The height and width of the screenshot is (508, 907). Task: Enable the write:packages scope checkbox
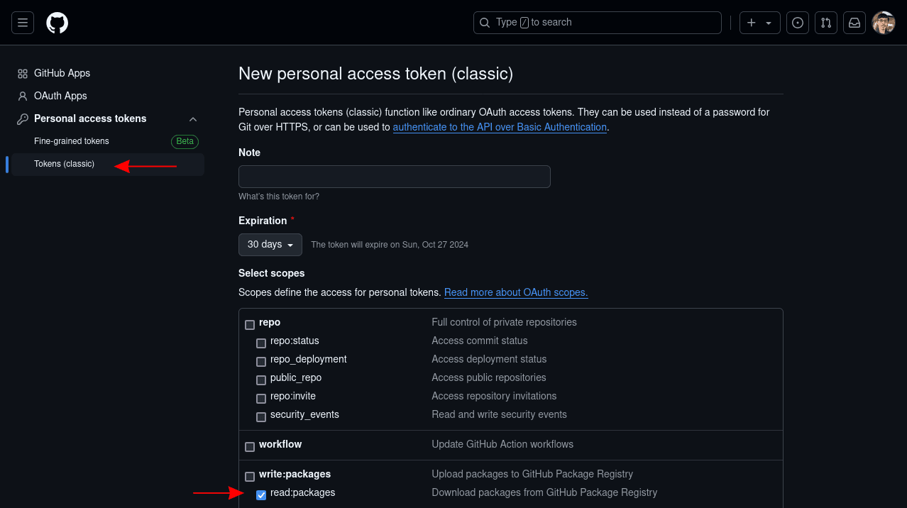point(250,477)
